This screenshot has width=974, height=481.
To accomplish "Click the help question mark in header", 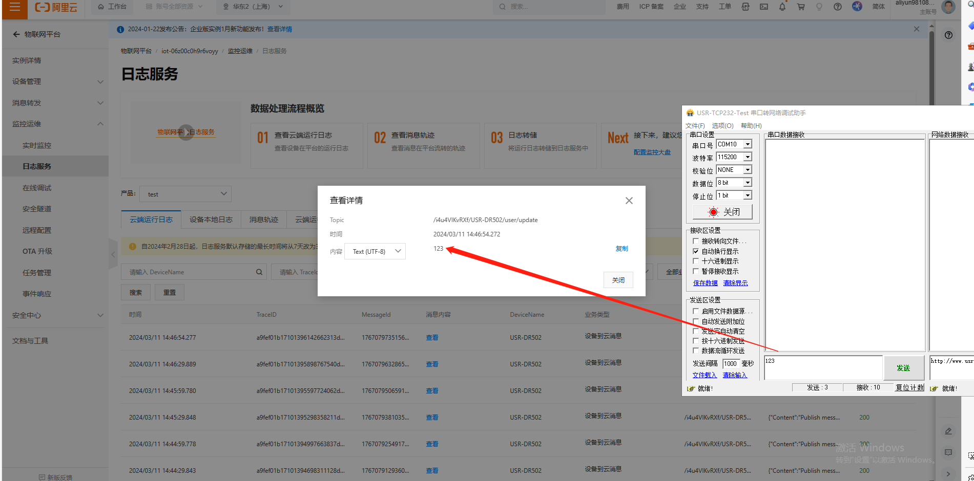I will [838, 7].
